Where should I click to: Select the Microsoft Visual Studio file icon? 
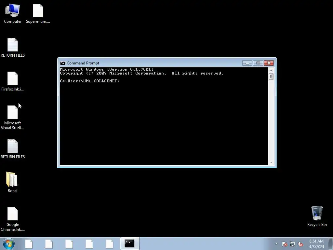pos(13,118)
